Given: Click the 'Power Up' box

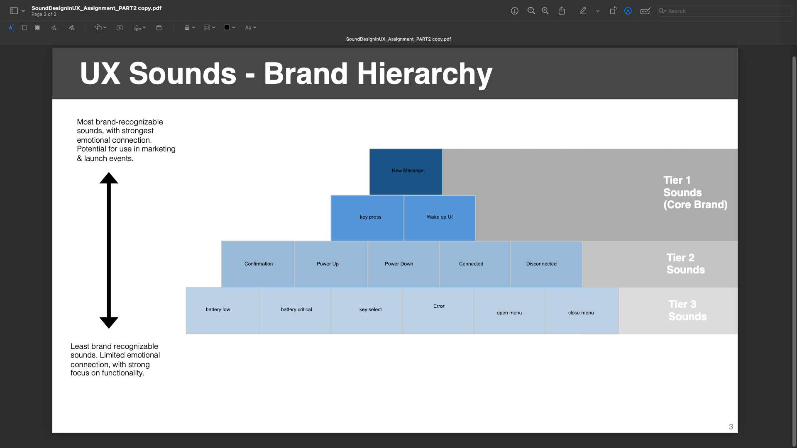Looking at the screenshot, I should click(331, 264).
